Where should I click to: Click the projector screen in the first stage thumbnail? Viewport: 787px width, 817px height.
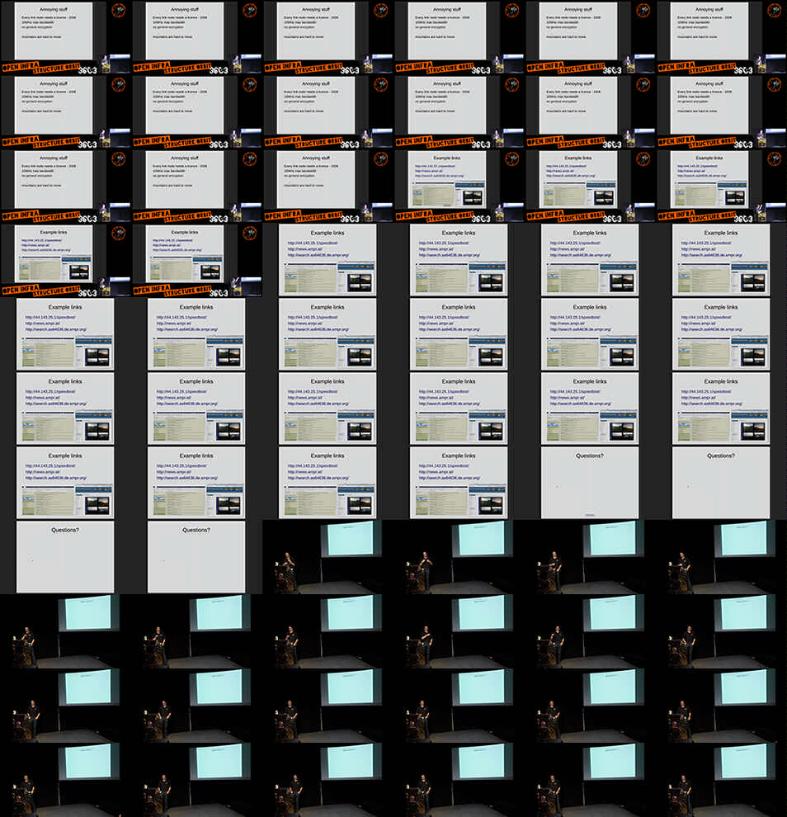(350, 538)
